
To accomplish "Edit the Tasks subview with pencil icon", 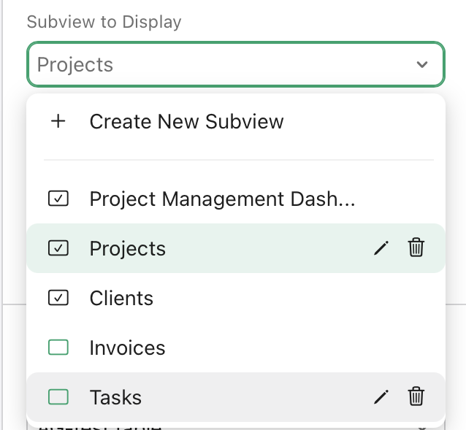I will pos(381,397).
